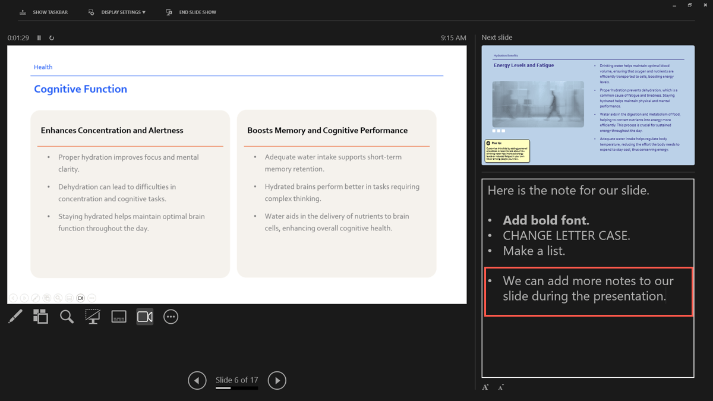
Task: Click the note line 'Here is the note for our slide.'
Action: [569, 191]
